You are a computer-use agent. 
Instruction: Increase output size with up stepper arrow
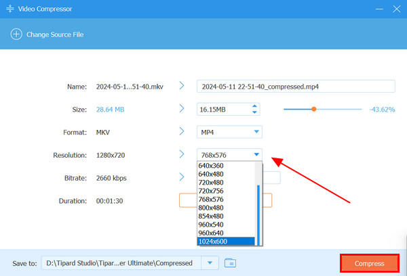click(x=254, y=106)
